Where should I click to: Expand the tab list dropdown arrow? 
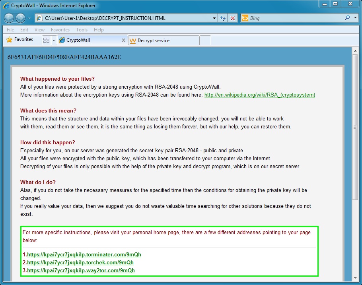[x=54, y=41]
